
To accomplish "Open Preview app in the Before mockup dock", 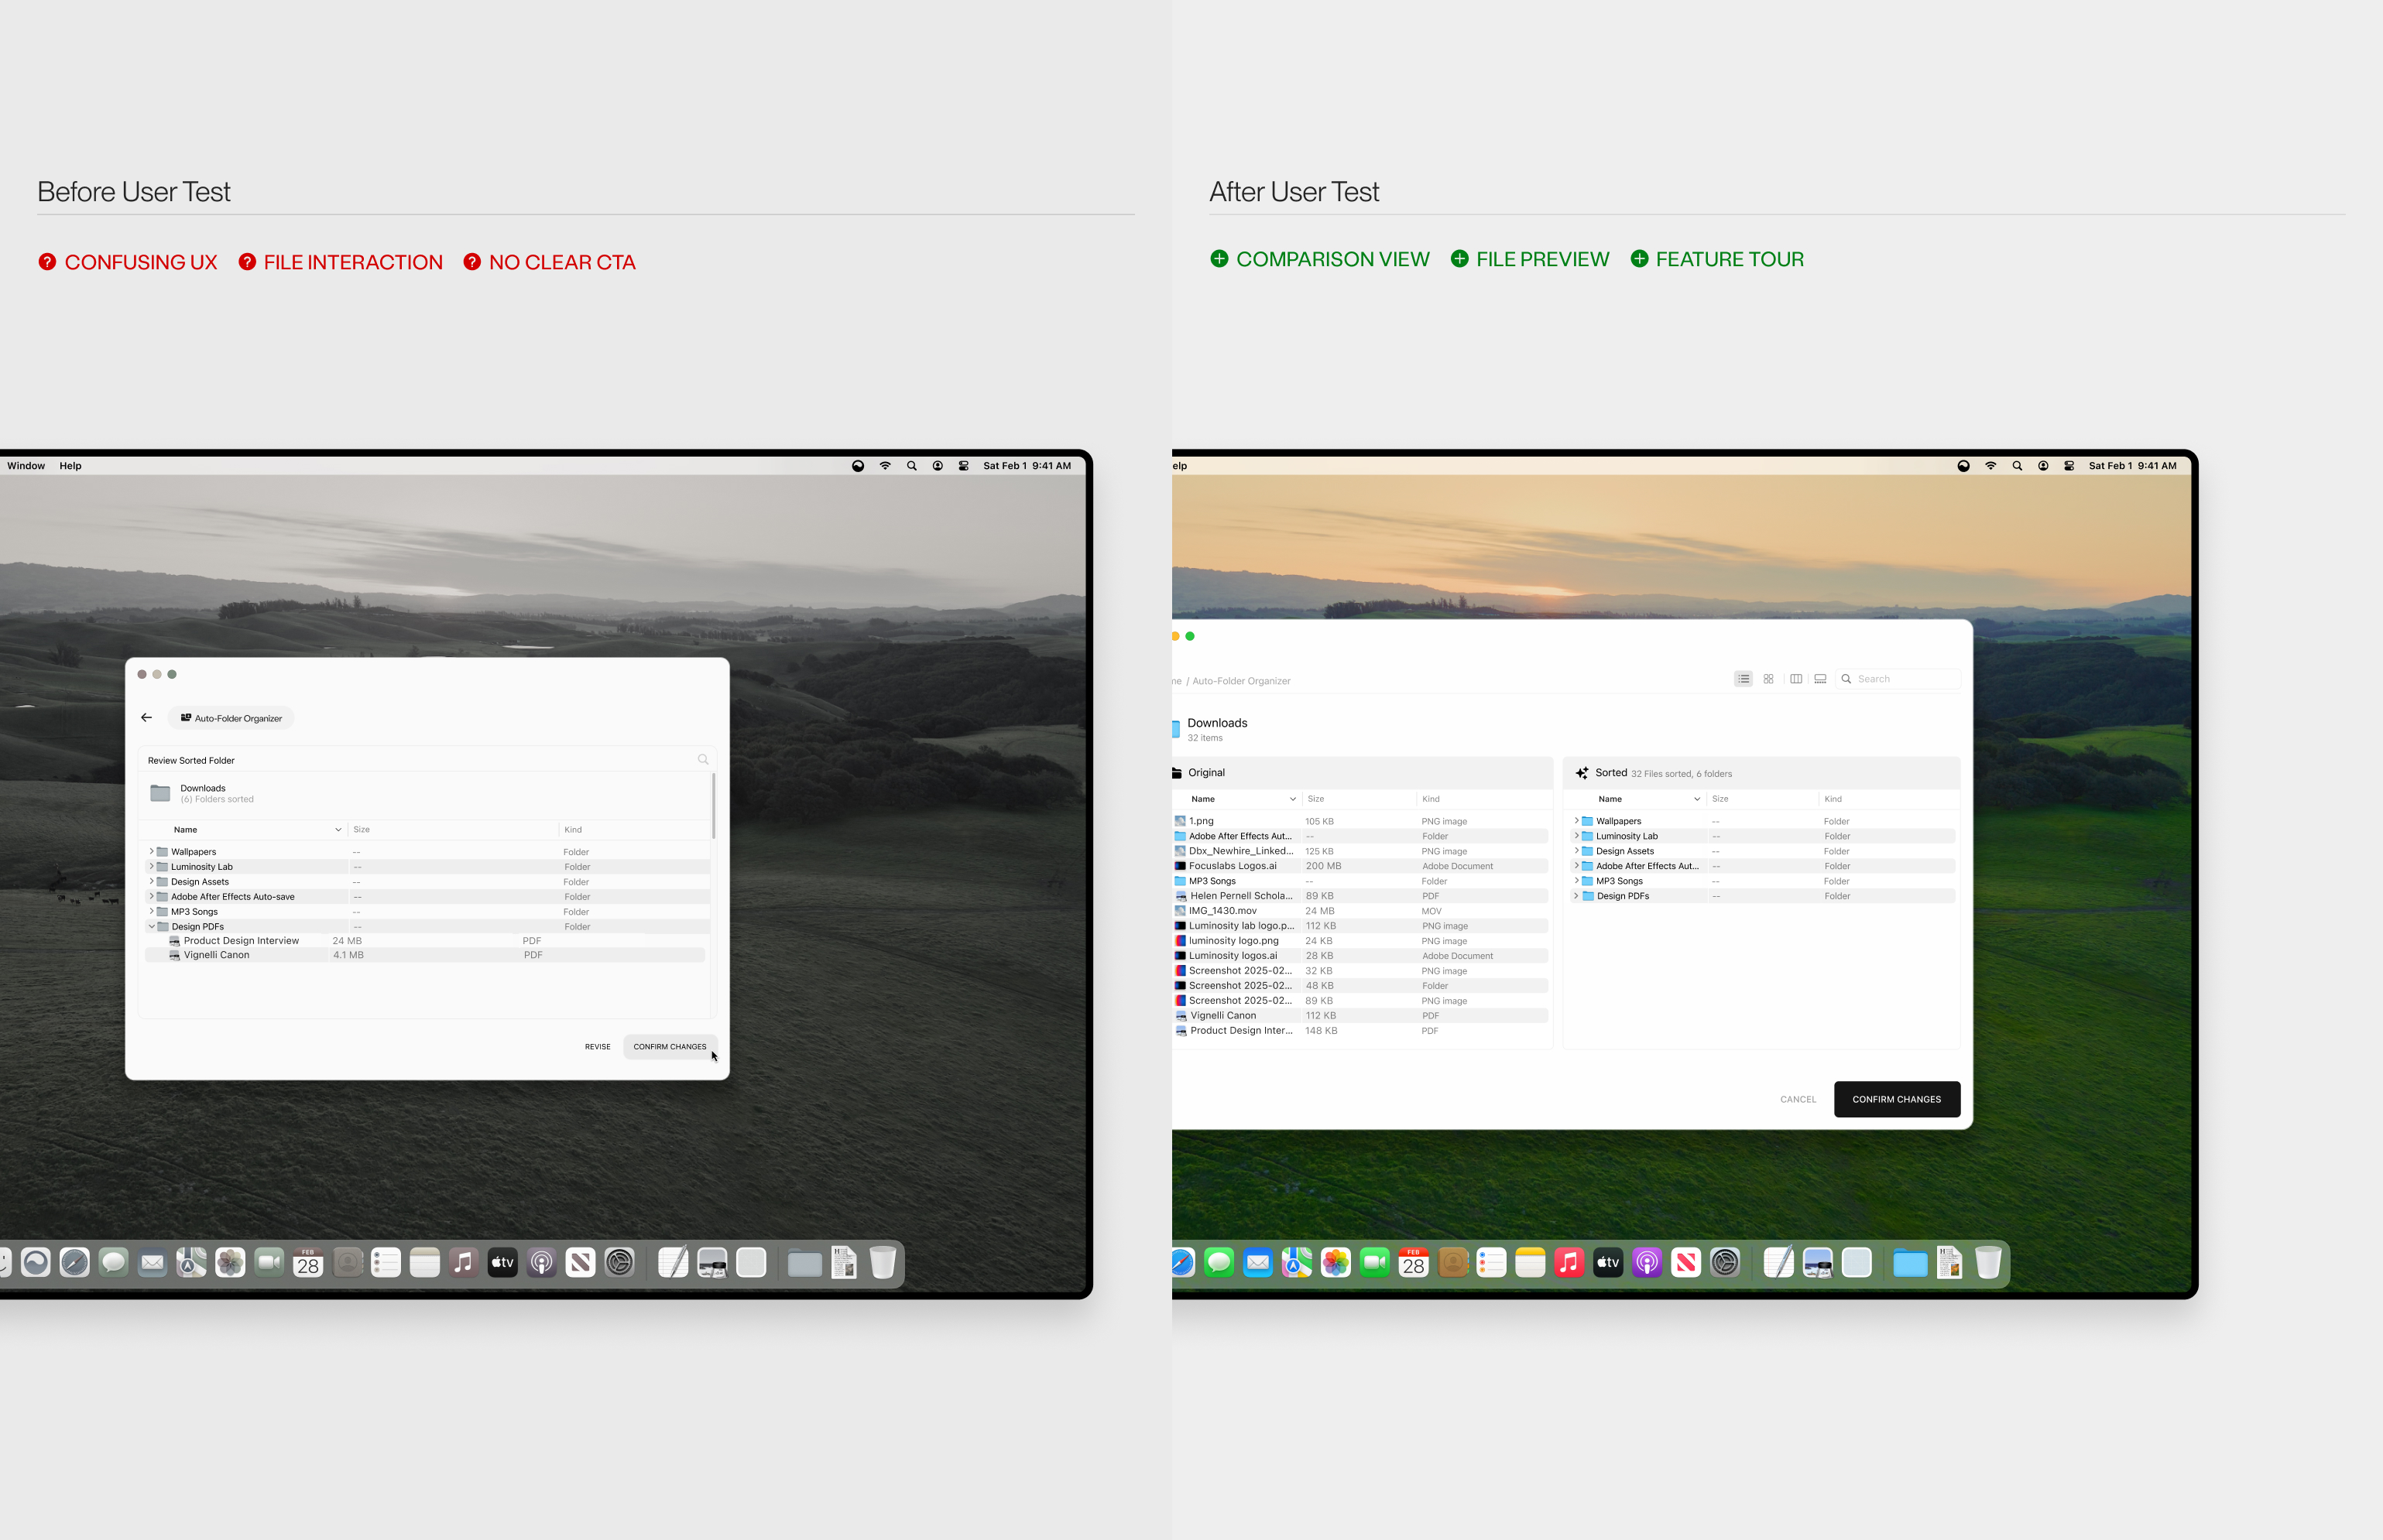I will (712, 1263).
